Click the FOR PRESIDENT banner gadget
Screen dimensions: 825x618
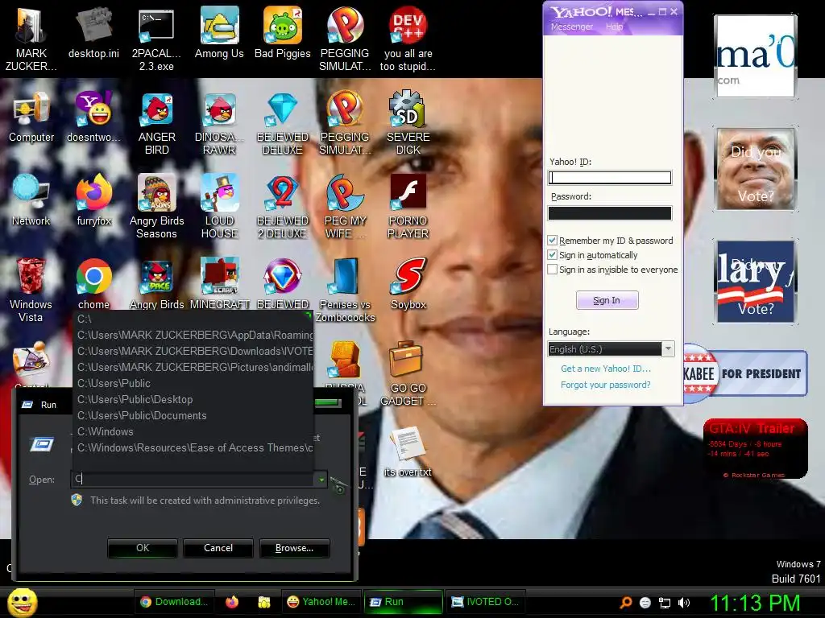[745, 373]
